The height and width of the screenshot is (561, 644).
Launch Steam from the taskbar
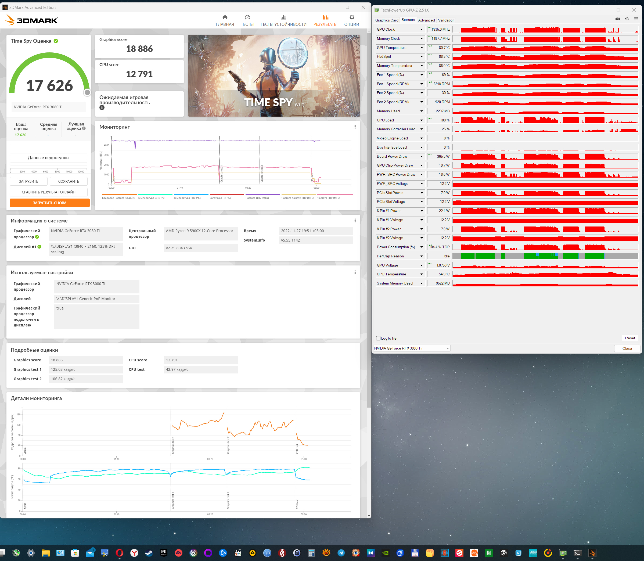[149, 553]
